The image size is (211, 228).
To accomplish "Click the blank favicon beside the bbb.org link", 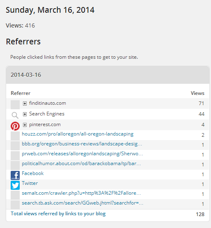I will point(15,145).
